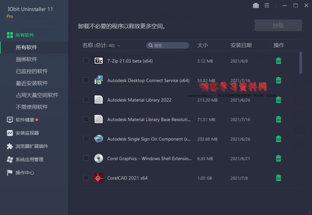Toggle sort arrow next to 名称 column
Viewport: 312px width, 215px height.
click(x=119, y=46)
